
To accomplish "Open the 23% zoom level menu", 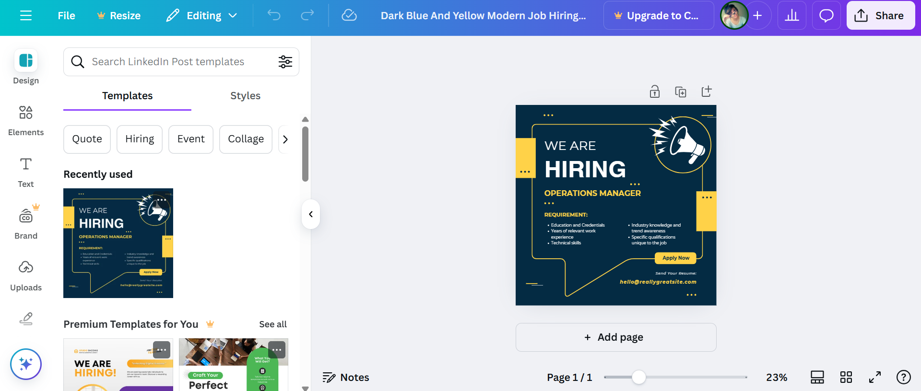I will (777, 378).
